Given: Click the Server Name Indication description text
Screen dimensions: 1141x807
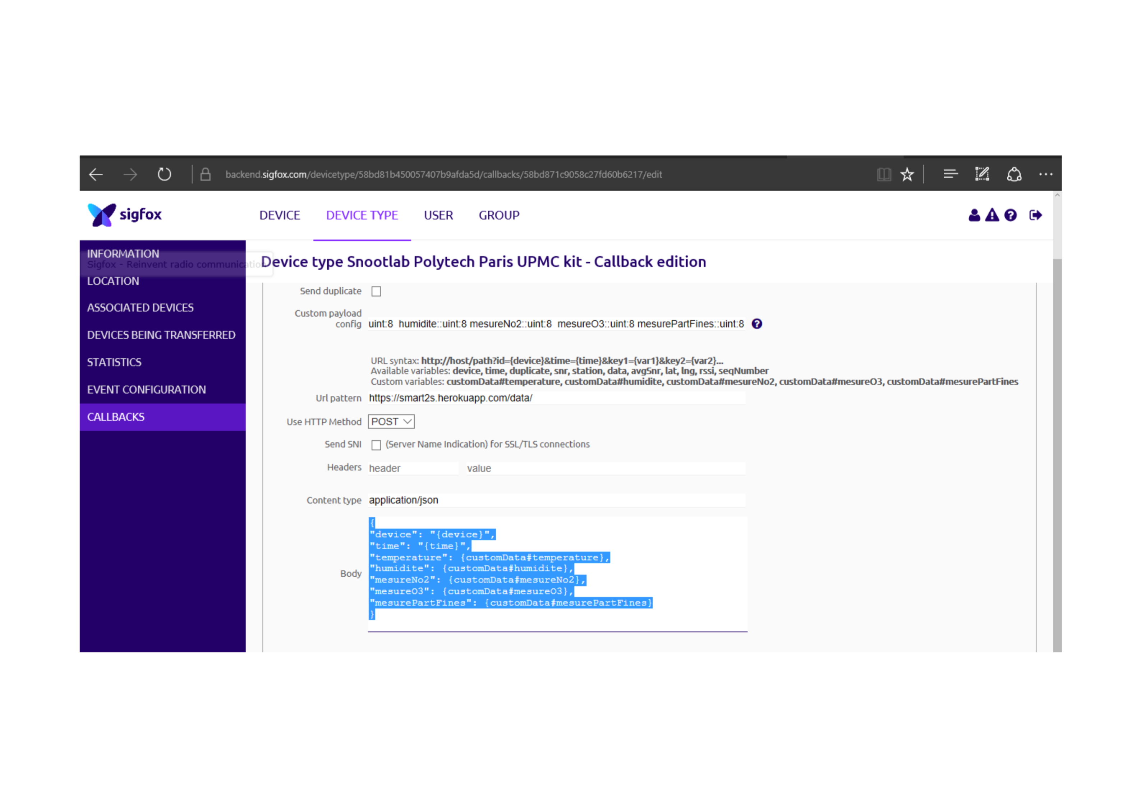Looking at the screenshot, I should pos(488,445).
